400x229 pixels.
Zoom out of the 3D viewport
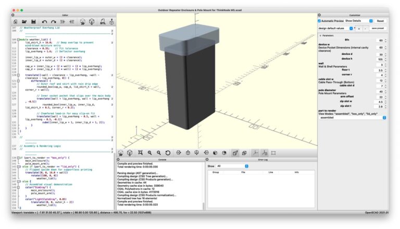[159, 153]
